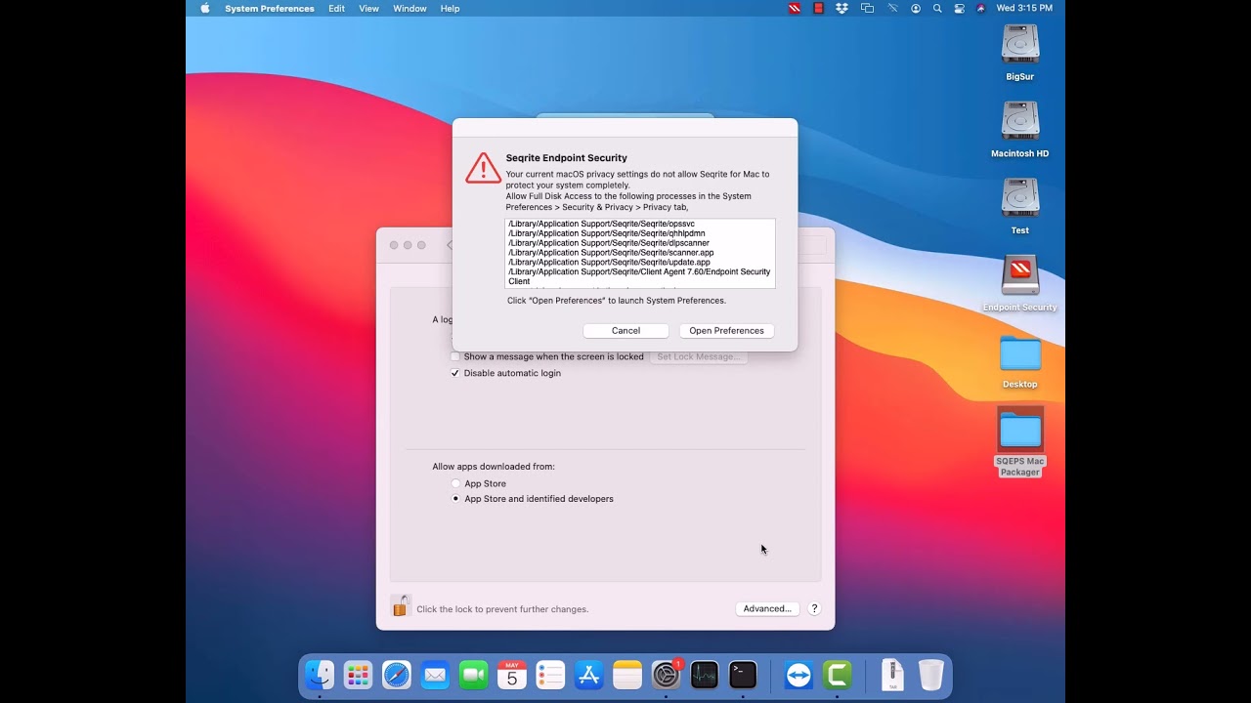Open TeamViewer from the Dock
This screenshot has height=703, width=1251.
(798, 675)
